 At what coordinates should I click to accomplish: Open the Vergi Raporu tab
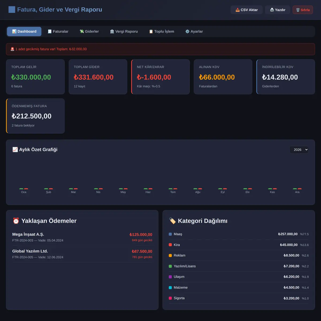point(124,31)
